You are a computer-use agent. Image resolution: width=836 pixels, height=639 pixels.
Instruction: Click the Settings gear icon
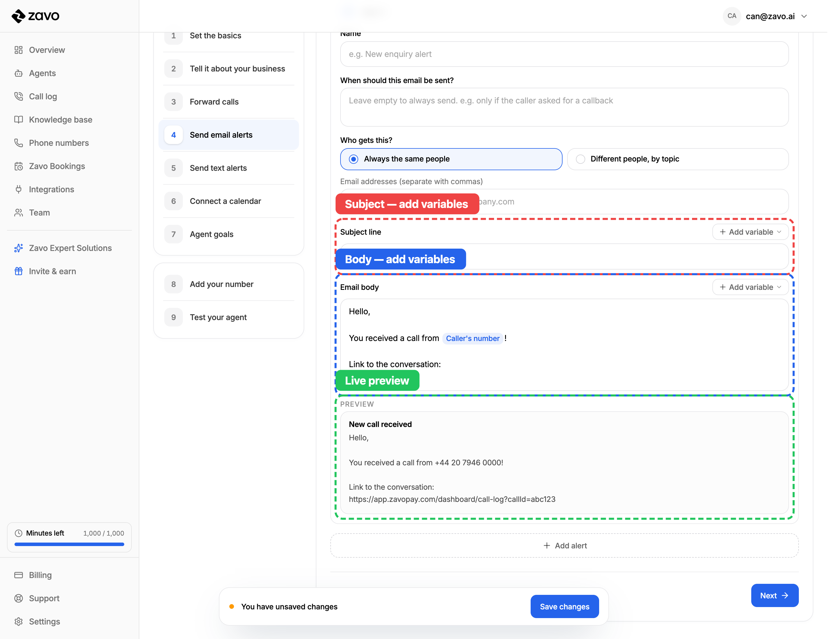pyautogui.click(x=18, y=622)
